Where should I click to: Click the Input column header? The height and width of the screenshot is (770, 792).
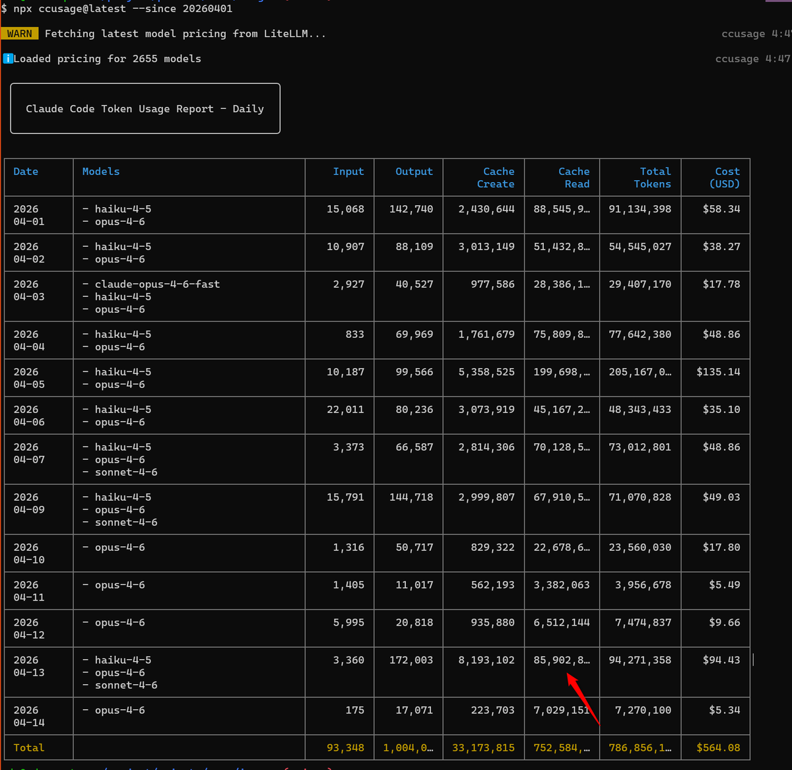[x=348, y=172]
